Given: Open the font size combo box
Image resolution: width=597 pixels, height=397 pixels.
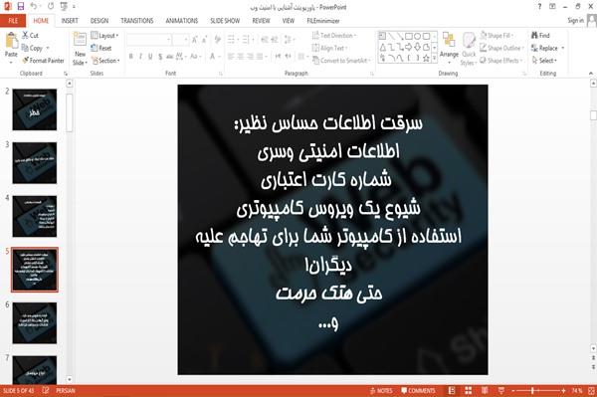Looking at the screenshot, I should click(x=180, y=40).
